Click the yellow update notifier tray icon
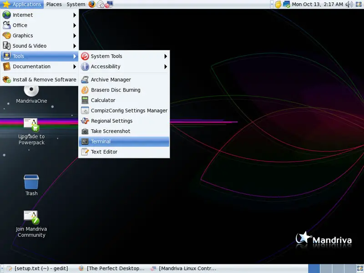 [x=278, y=4]
